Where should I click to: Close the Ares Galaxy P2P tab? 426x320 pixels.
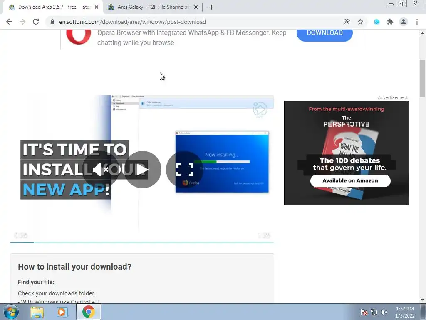[196, 7]
